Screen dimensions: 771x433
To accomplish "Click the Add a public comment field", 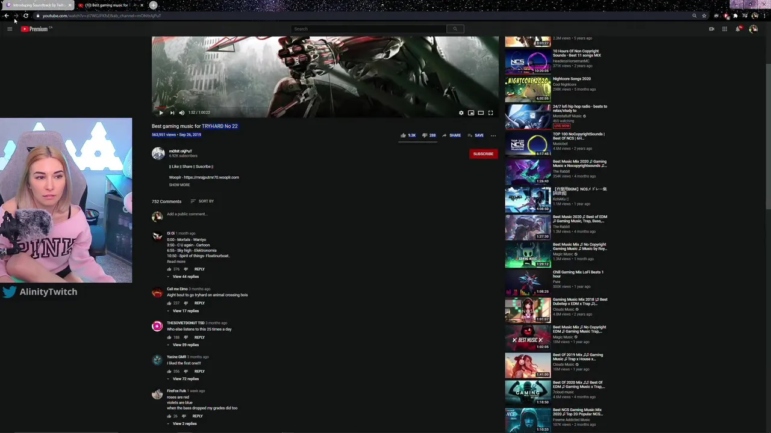I will coord(187,214).
